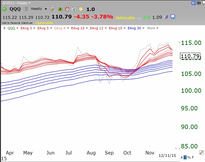Click the bar chart style icon
Screen dimensions: 205x162
click(60, 9)
